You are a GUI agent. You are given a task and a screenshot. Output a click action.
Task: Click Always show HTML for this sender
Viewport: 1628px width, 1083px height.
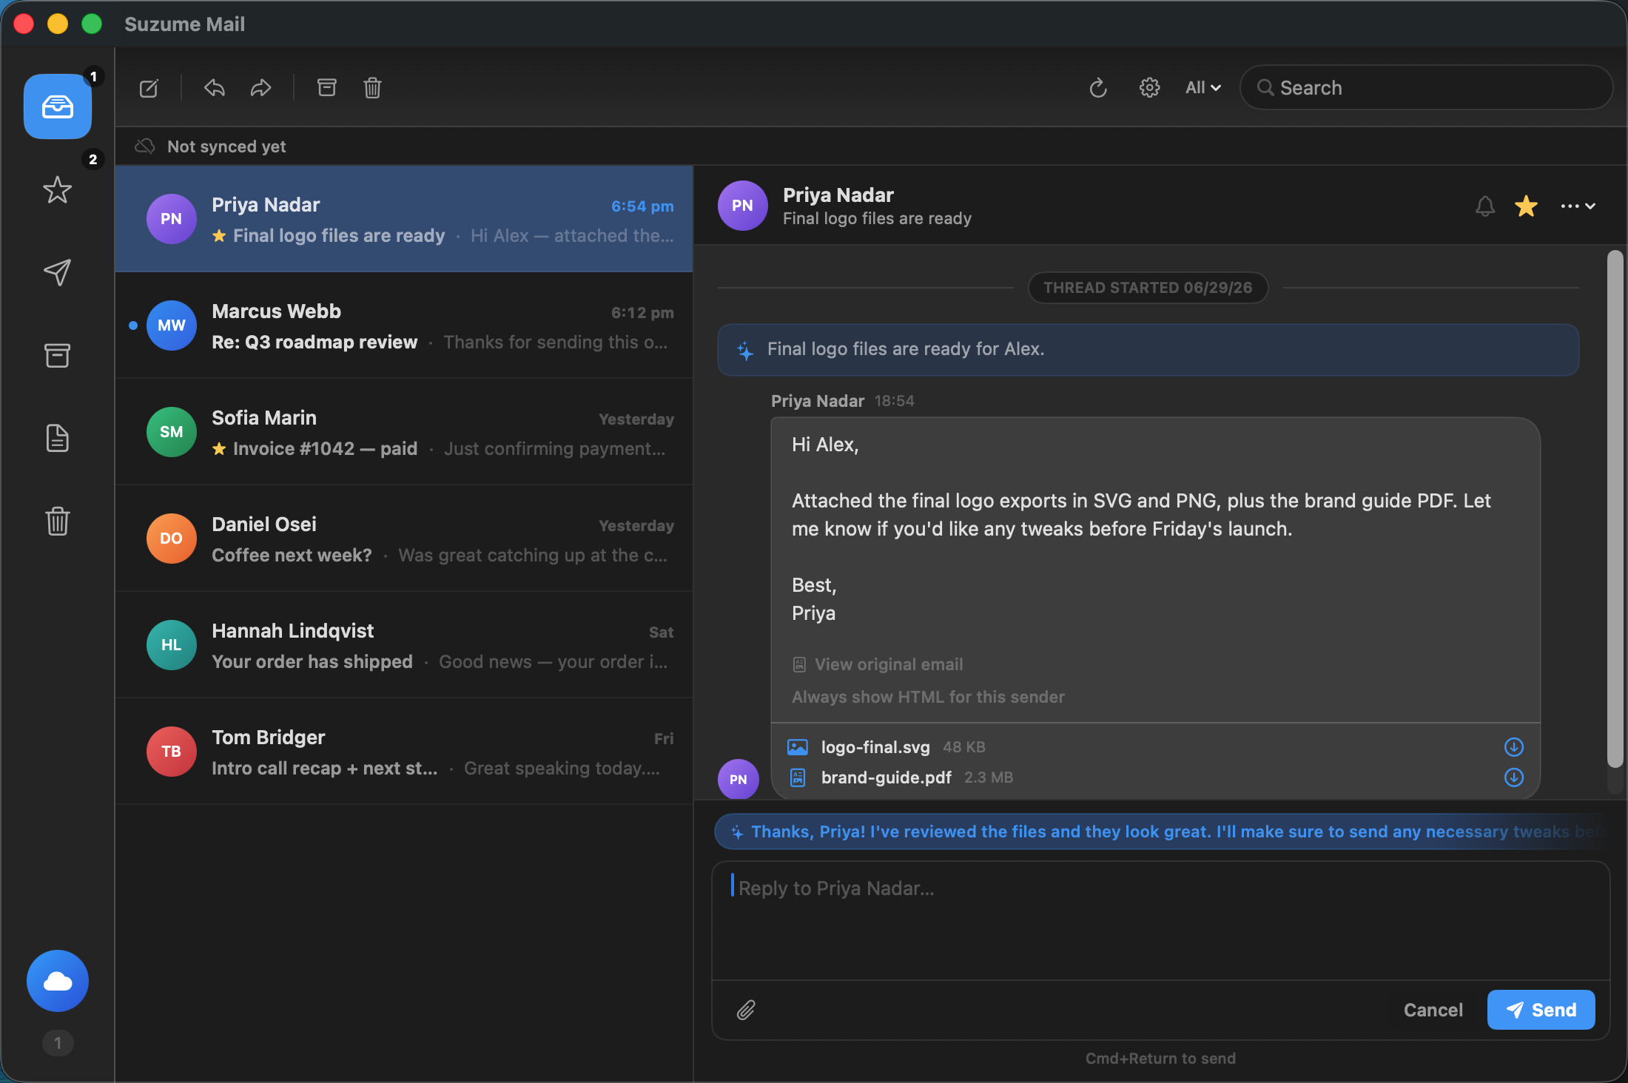click(928, 697)
